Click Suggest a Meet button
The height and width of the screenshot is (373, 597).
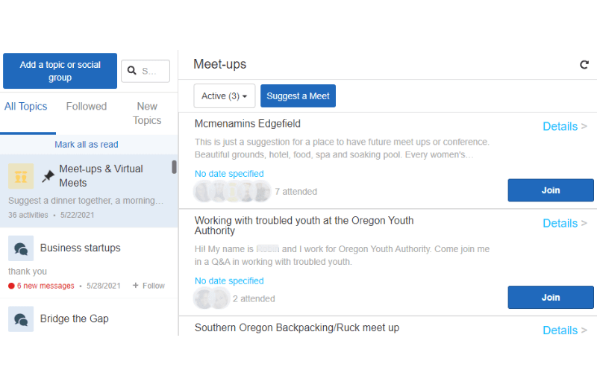pos(298,96)
